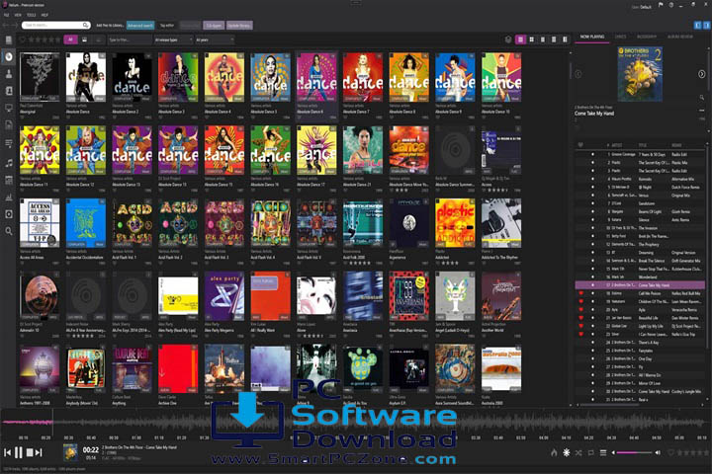Click the flag icon in title bar
Viewport: 712px width, 474px height.
(661, 5)
